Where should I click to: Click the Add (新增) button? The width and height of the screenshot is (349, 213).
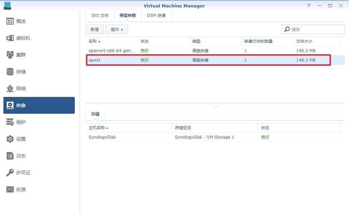pyautogui.click(x=95, y=30)
